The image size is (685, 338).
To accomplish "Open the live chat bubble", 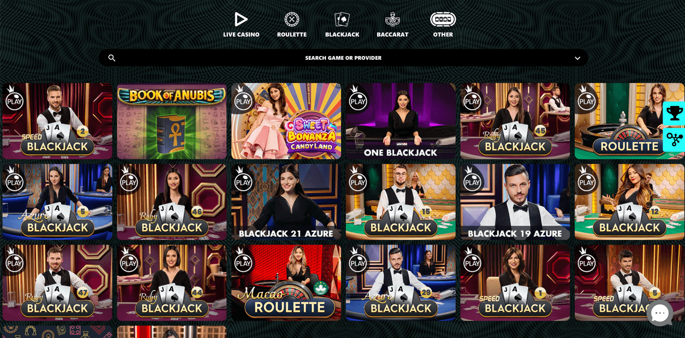I will pyautogui.click(x=659, y=313).
